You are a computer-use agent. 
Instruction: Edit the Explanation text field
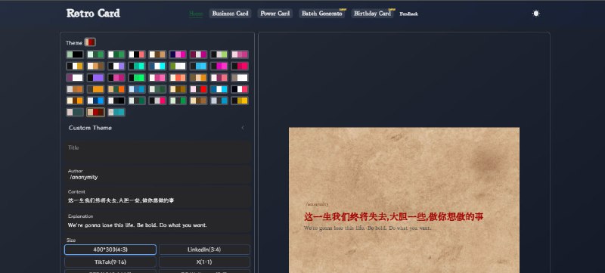pyautogui.click(x=158, y=222)
